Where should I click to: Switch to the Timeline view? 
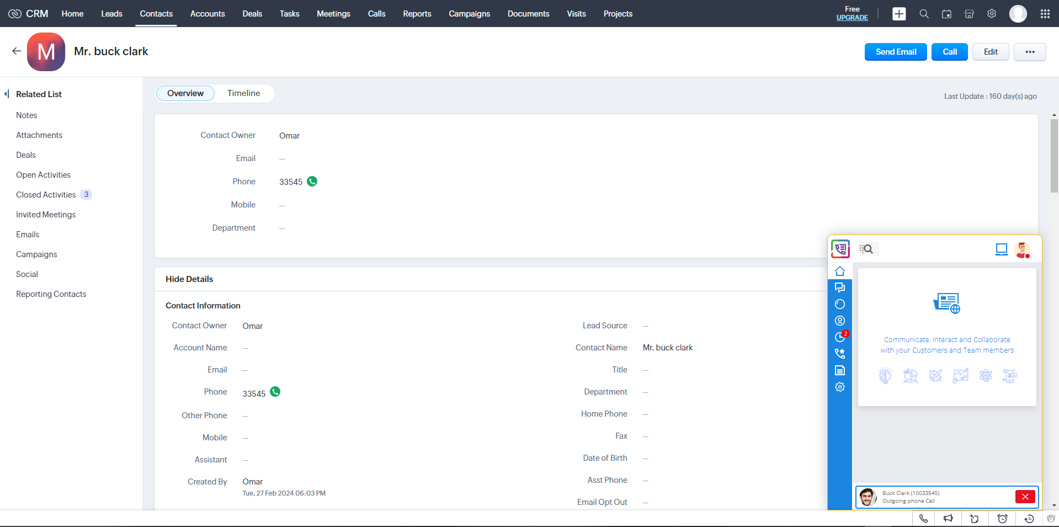point(243,93)
